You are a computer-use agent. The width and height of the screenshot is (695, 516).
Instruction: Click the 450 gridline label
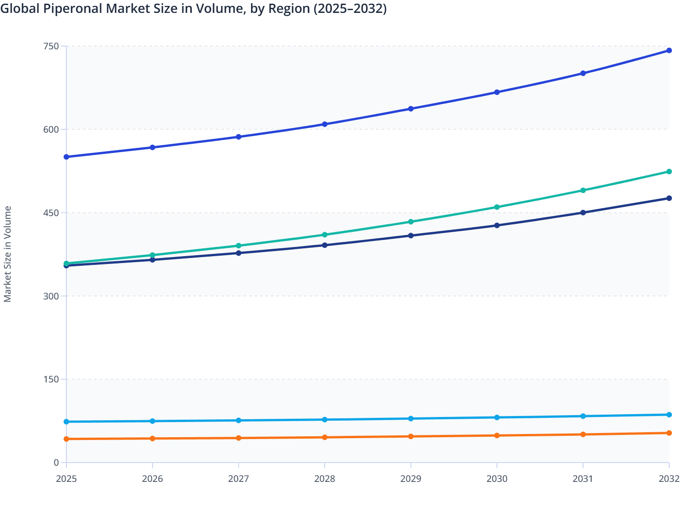(52, 213)
